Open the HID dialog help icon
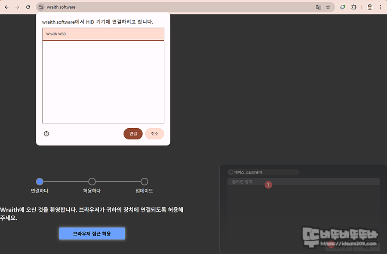This screenshot has width=387, height=254. 46,134
